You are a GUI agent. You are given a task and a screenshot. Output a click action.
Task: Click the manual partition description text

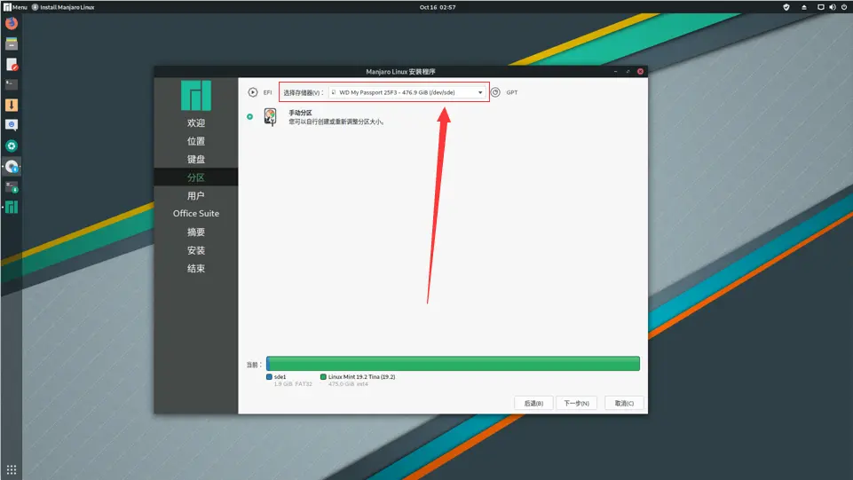point(337,122)
